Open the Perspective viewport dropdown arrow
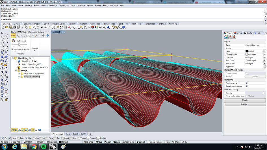Screen dimensions: 267x150 click(x=64, y=32)
